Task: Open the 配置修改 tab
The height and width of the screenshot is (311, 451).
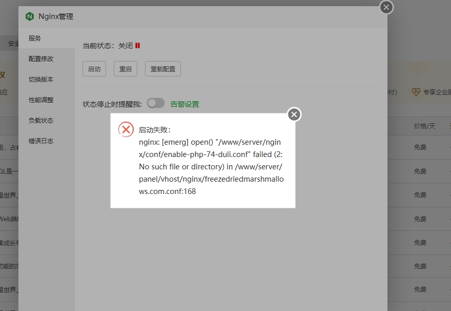Action: click(47, 59)
